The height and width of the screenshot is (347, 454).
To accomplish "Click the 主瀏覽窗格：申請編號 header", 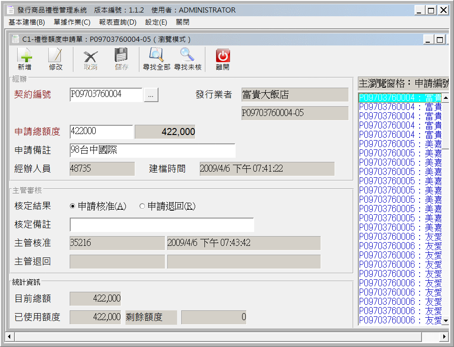I will click(403, 84).
